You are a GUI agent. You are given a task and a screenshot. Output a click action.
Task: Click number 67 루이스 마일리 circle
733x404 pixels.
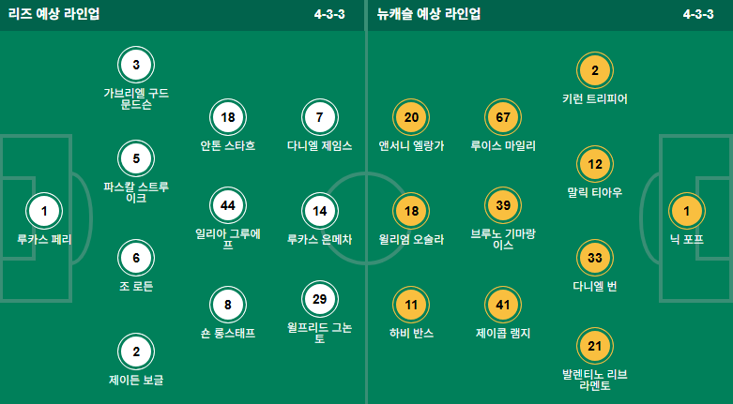503,117
